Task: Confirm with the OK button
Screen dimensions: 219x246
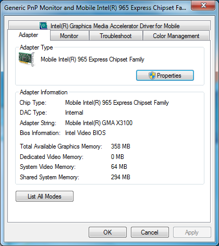Action: tap(107, 232)
